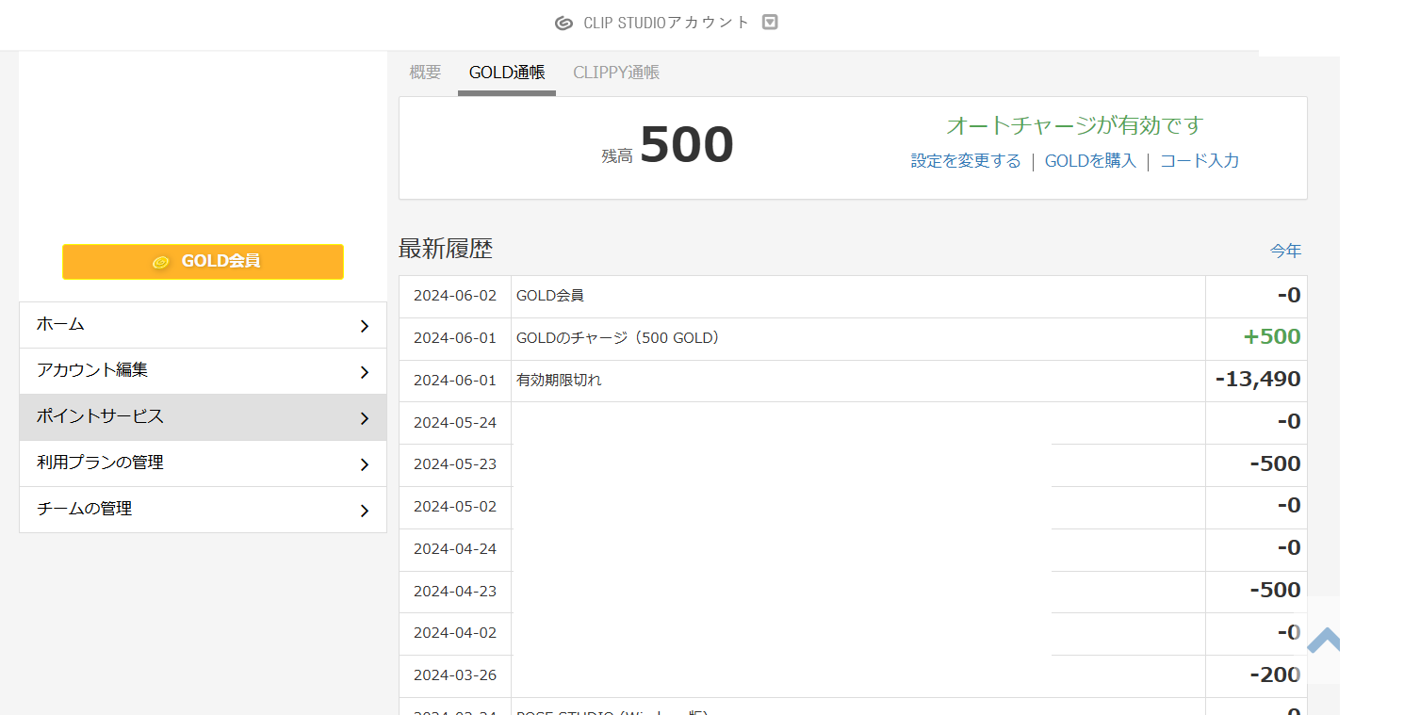Open アカウント編集 in the sidebar
The height and width of the screenshot is (715, 1420).
[x=203, y=371]
